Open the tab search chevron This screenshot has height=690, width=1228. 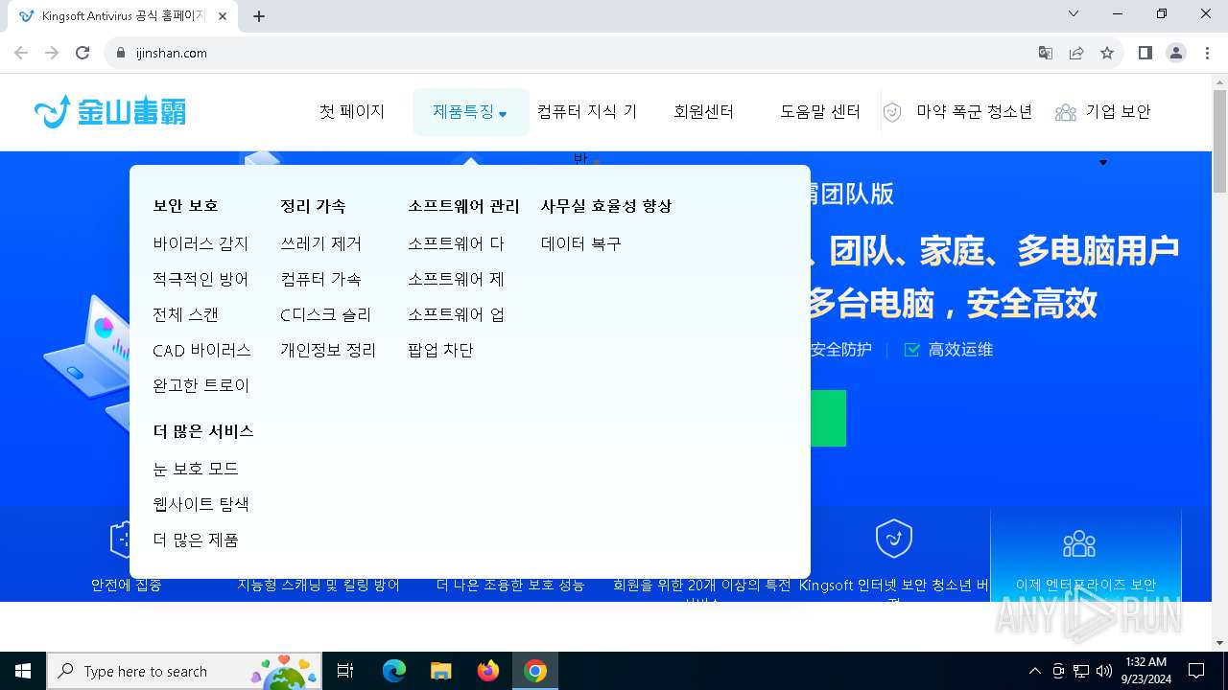1074,13
